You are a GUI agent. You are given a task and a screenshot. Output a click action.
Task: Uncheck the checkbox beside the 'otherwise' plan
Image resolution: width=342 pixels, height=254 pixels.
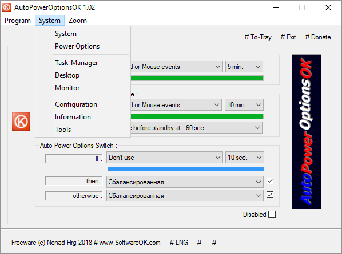point(270,195)
